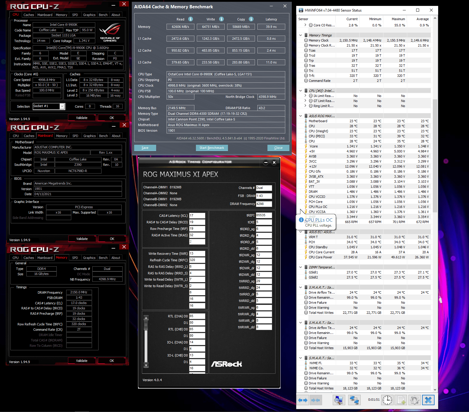This screenshot has width=469, height=412.
Task: Open HWiNFO sensor search magnifier icon
Action: [x=338, y=400]
